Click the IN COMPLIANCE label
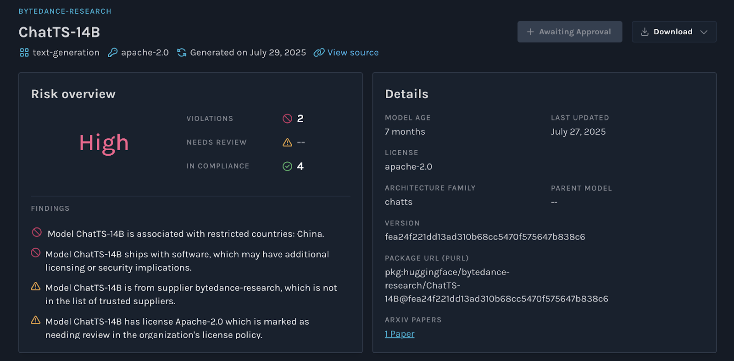Image resolution: width=734 pixels, height=361 pixels. point(218,166)
